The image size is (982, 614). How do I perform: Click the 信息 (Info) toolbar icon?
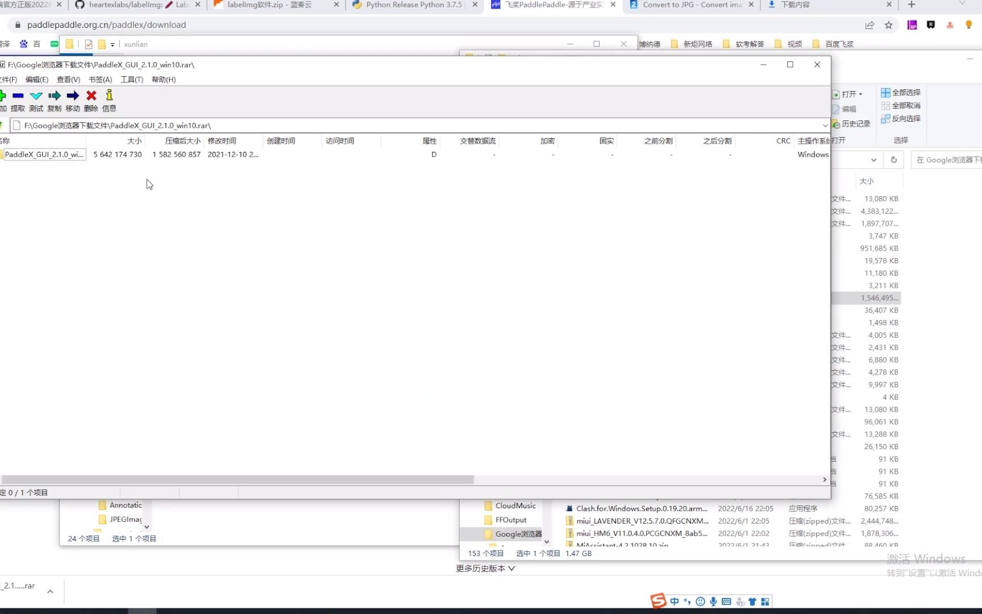pos(109,101)
